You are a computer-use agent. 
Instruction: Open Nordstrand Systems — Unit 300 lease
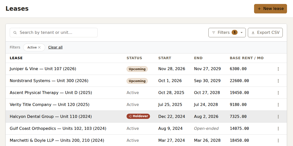[x=49, y=81]
